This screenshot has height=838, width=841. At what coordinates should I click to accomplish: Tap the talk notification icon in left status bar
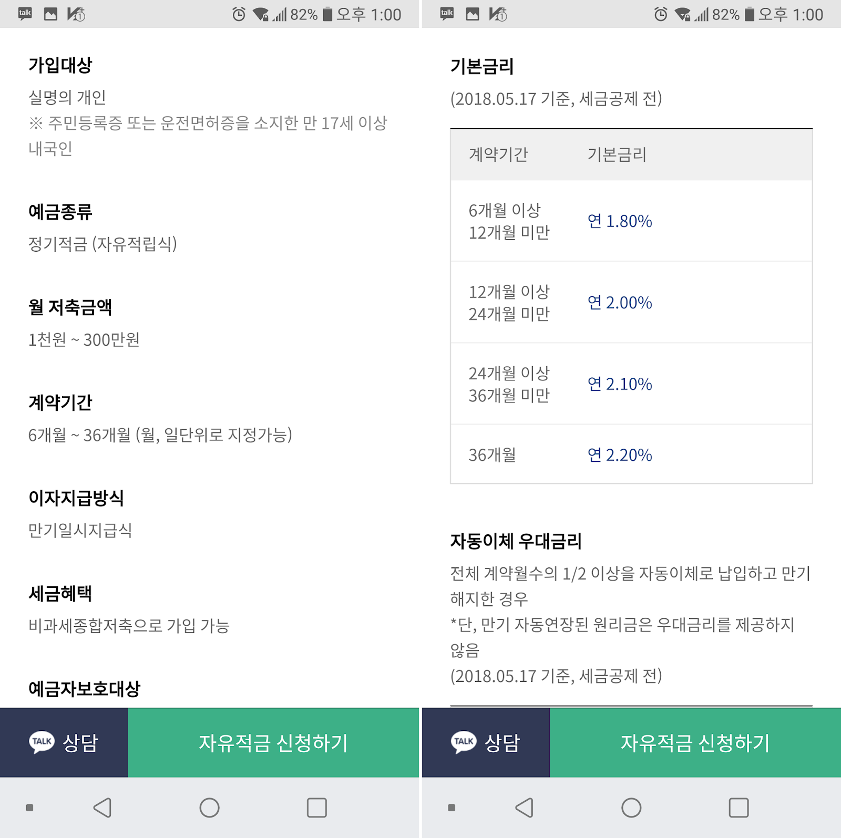[x=25, y=14]
